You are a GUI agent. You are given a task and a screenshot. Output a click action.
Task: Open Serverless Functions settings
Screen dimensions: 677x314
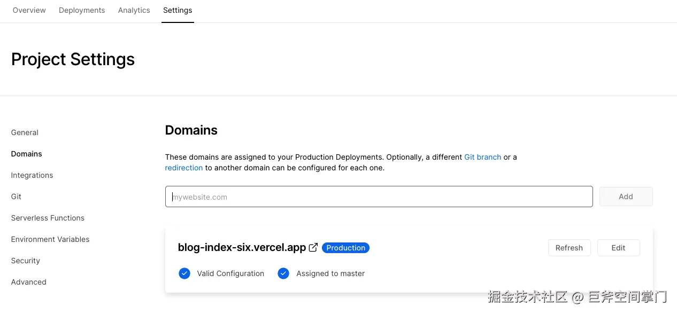tap(48, 218)
